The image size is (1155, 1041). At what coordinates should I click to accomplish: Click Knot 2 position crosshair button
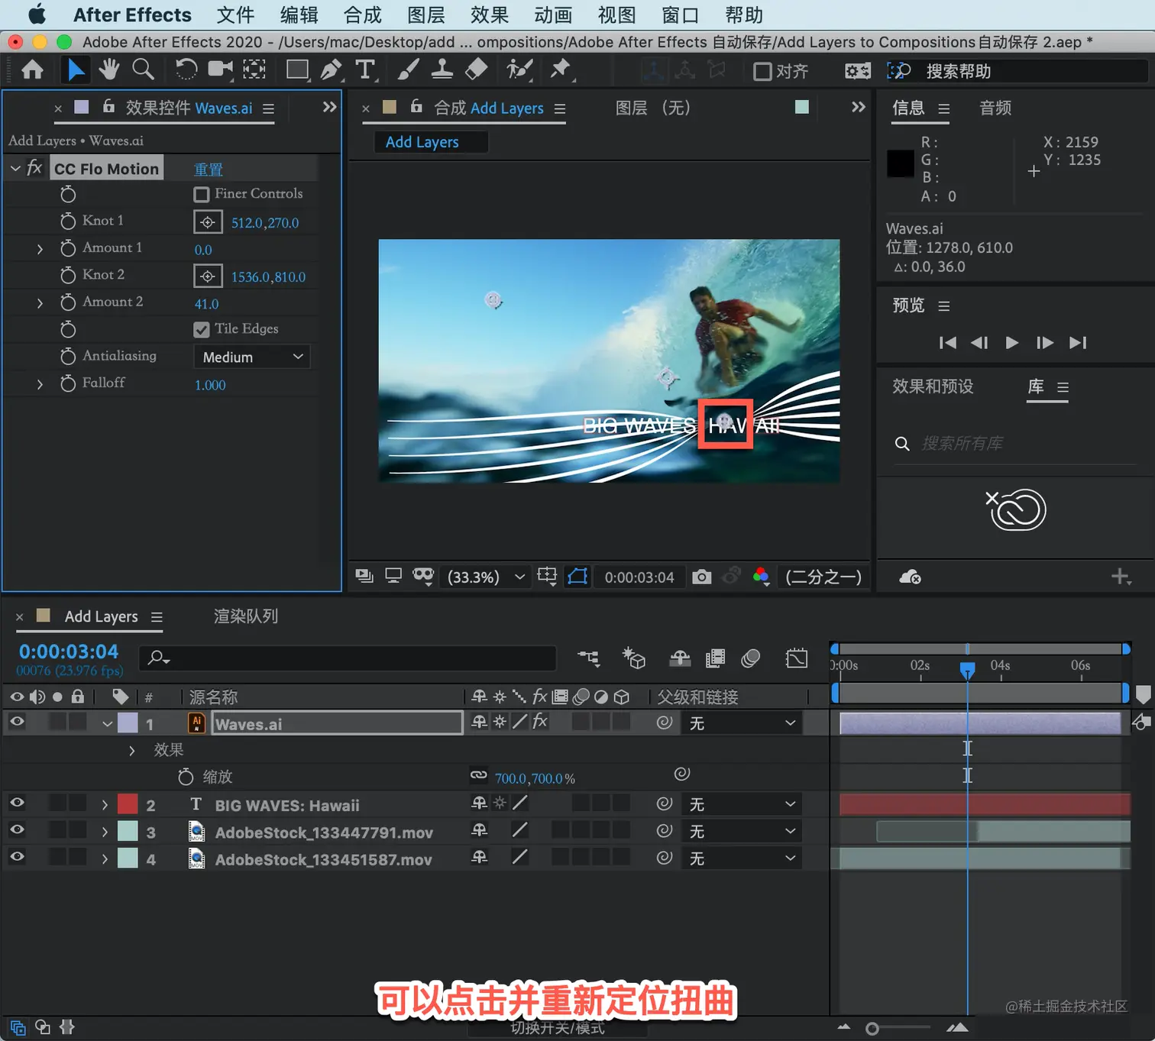click(207, 276)
